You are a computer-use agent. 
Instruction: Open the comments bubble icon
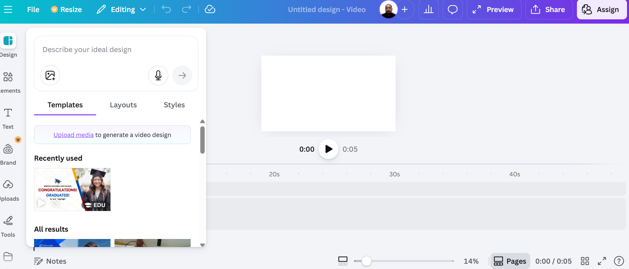pos(453,10)
